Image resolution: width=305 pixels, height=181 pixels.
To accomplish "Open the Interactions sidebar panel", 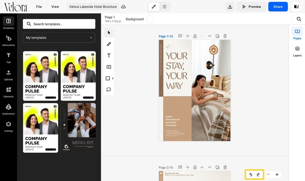I will pyautogui.click(x=9, y=40).
